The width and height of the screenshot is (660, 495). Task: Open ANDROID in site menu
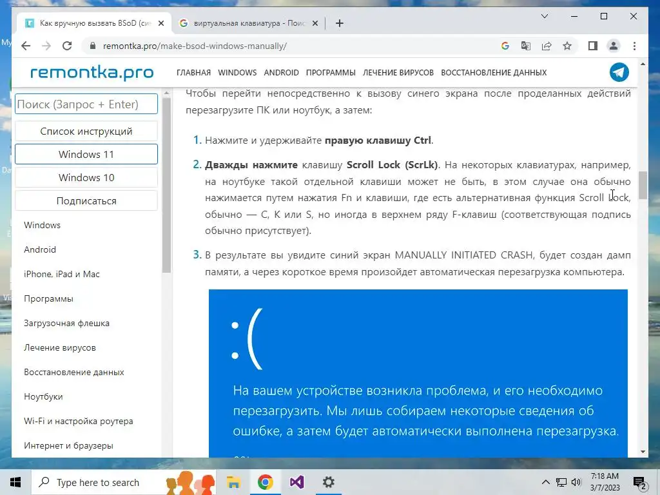[281, 72]
